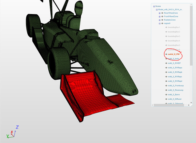Select boundingBox3 label in tree
The height and width of the screenshot is (143, 196).
[174, 36]
